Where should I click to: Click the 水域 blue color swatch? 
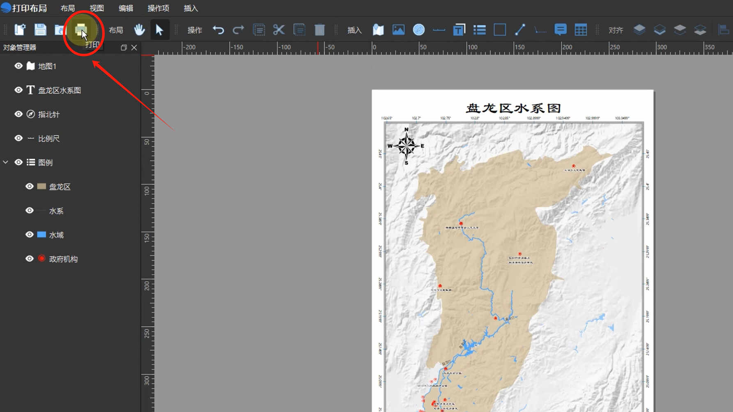pyautogui.click(x=41, y=235)
